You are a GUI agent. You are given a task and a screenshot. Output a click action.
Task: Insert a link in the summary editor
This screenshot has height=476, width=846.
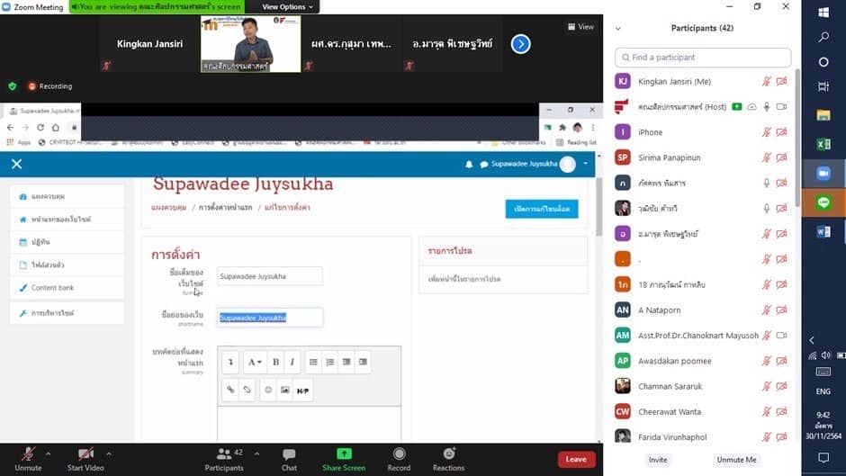[230, 390]
